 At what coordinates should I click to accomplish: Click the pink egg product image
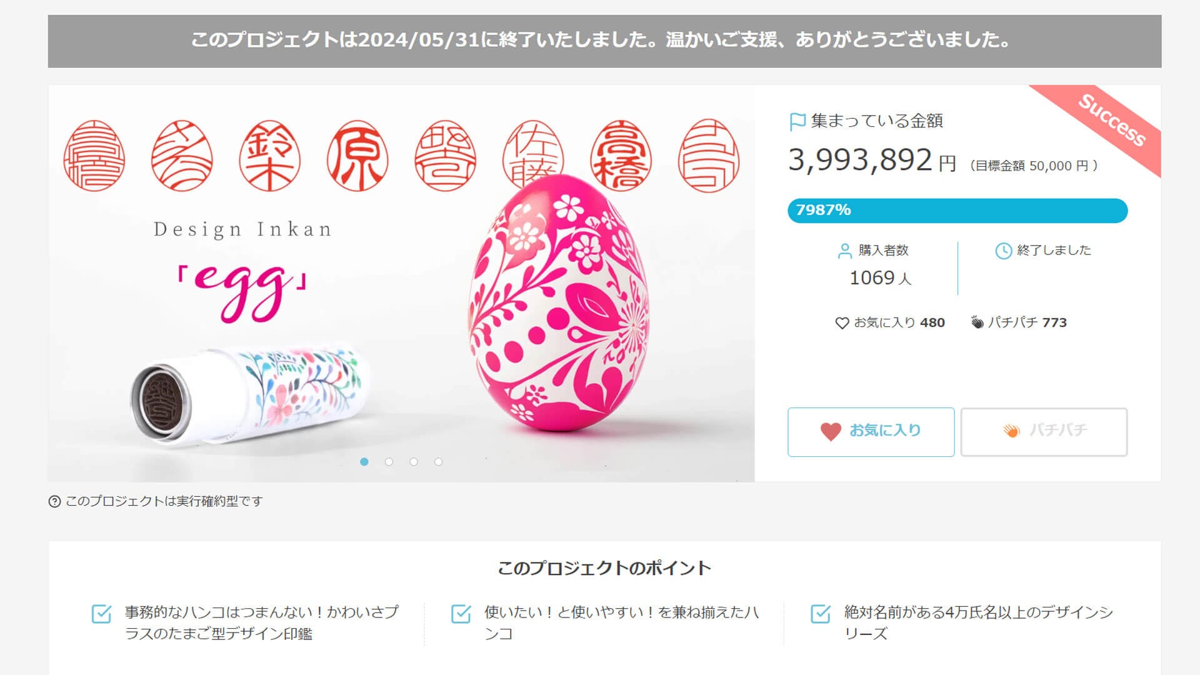pos(559,306)
